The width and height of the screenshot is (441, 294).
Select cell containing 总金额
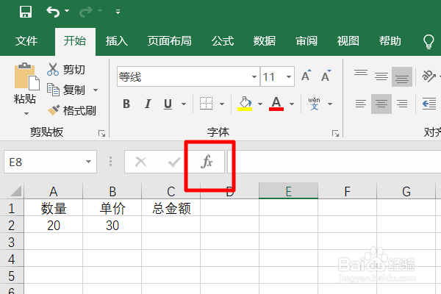tap(171, 209)
